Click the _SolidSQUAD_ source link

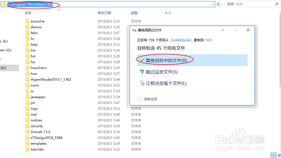coord(181,40)
